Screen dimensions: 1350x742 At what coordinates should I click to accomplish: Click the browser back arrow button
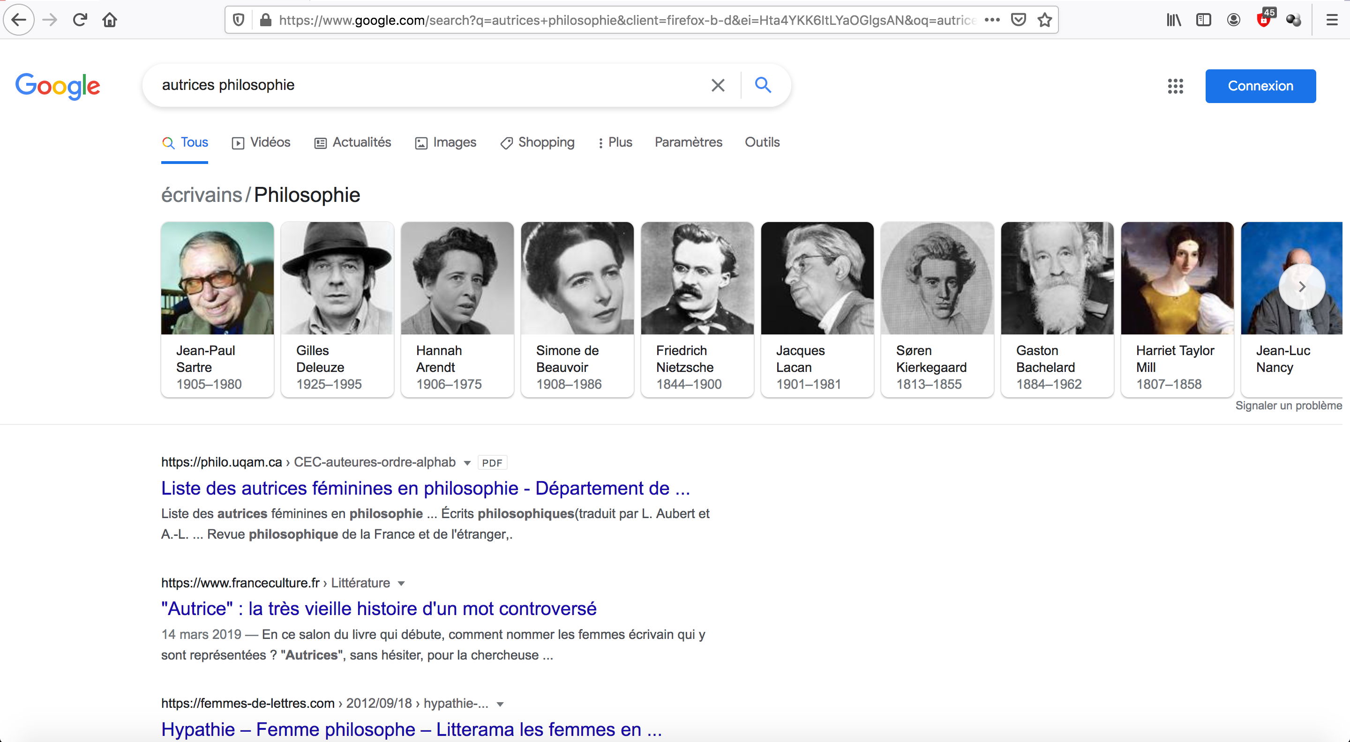point(19,20)
